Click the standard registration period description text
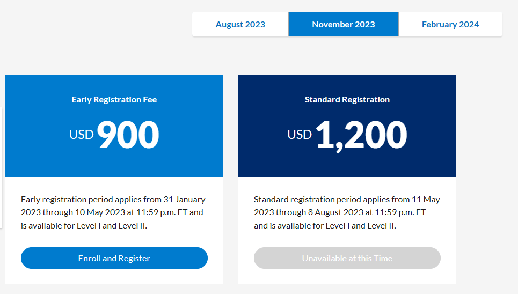Viewport: 518px width, 294px height. click(346, 212)
